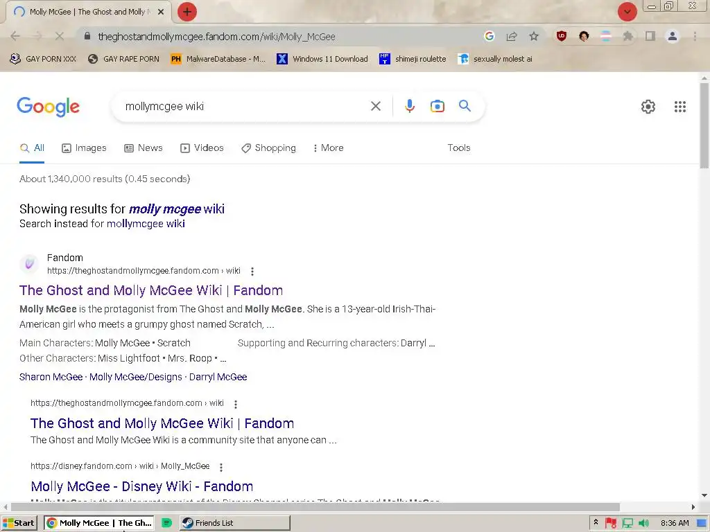710x532 pixels.
Task: Open the Steam Friends List taskbar button
Action: coord(234,523)
